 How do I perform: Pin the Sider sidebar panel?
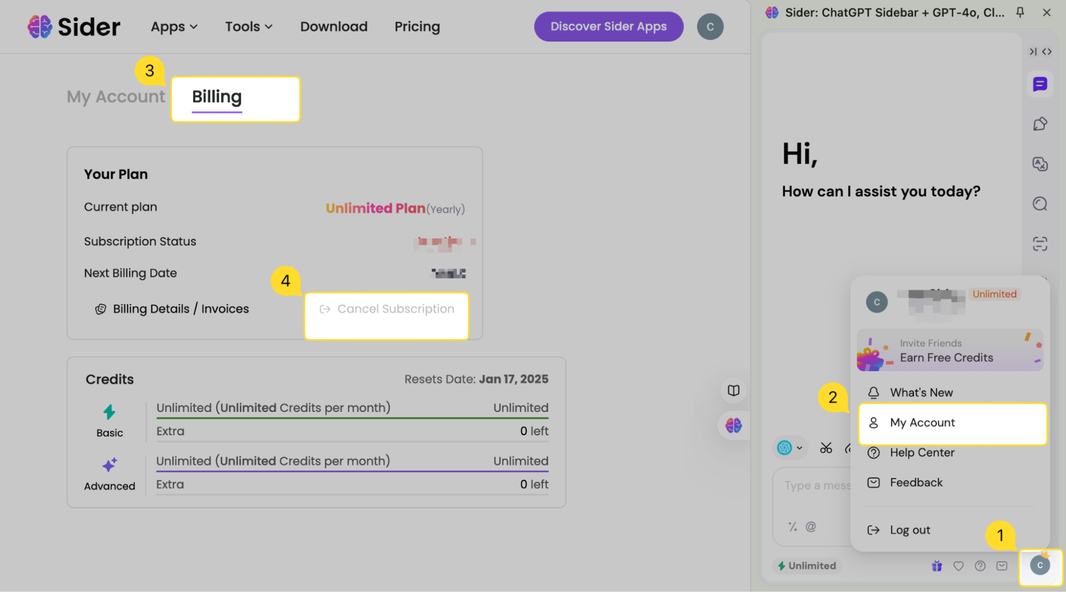(x=1020, y=12)
